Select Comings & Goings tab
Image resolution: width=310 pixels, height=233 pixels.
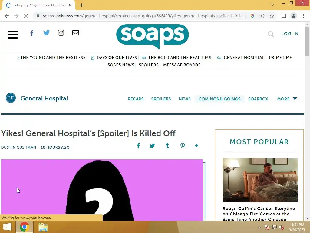219,99
